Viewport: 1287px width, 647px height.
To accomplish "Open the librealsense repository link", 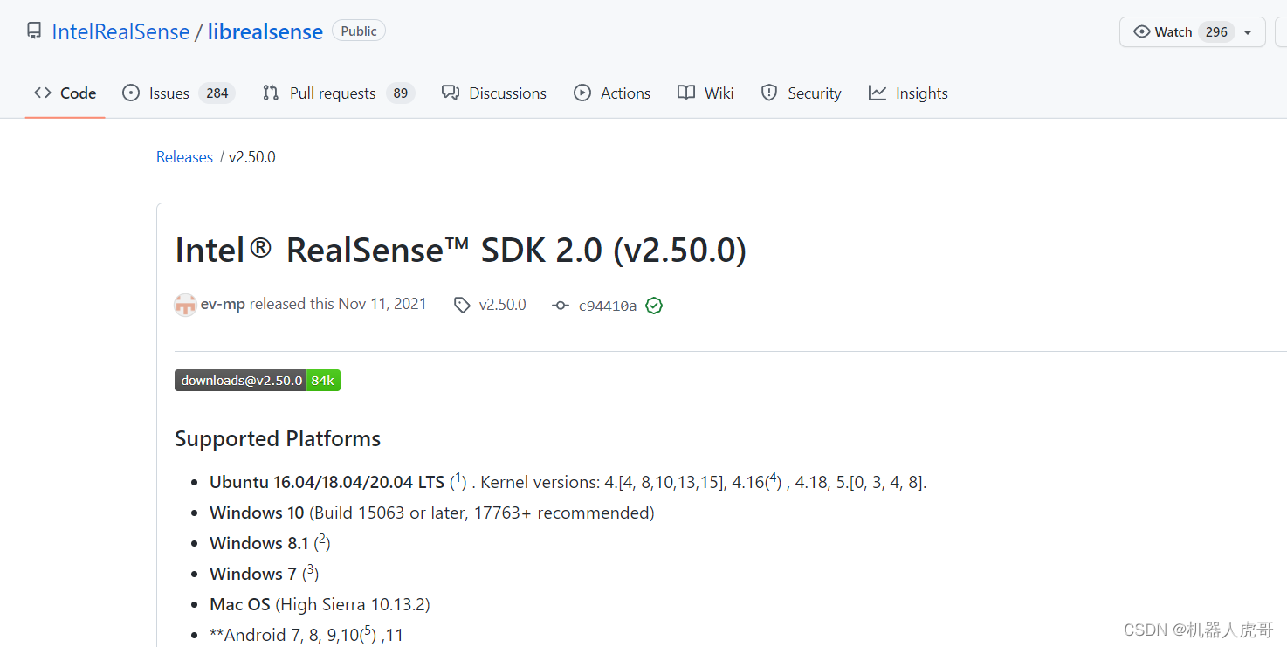I will coord(265,31).
